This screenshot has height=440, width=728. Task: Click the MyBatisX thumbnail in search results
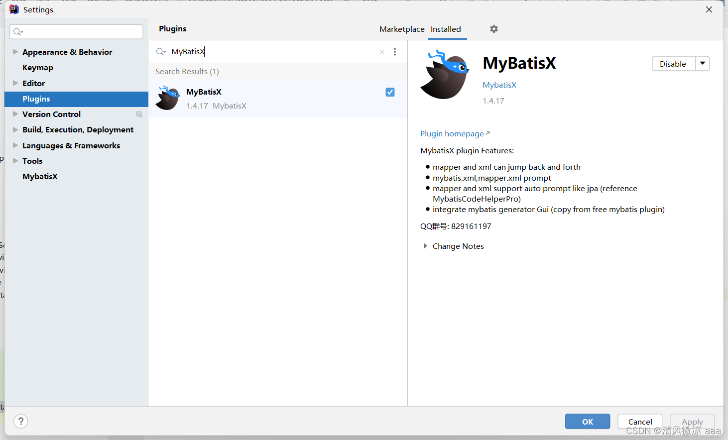(x=167, y=98)
